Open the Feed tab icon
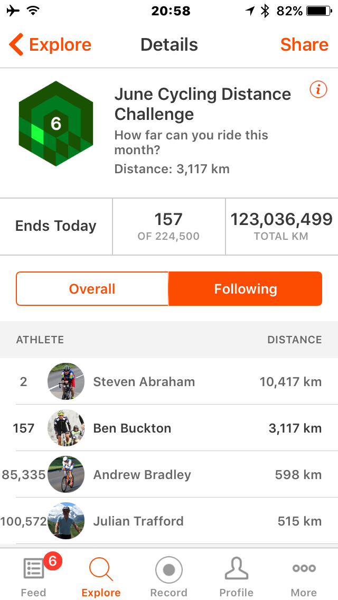This screenshot has width=338, height=600. pos(34,569)
